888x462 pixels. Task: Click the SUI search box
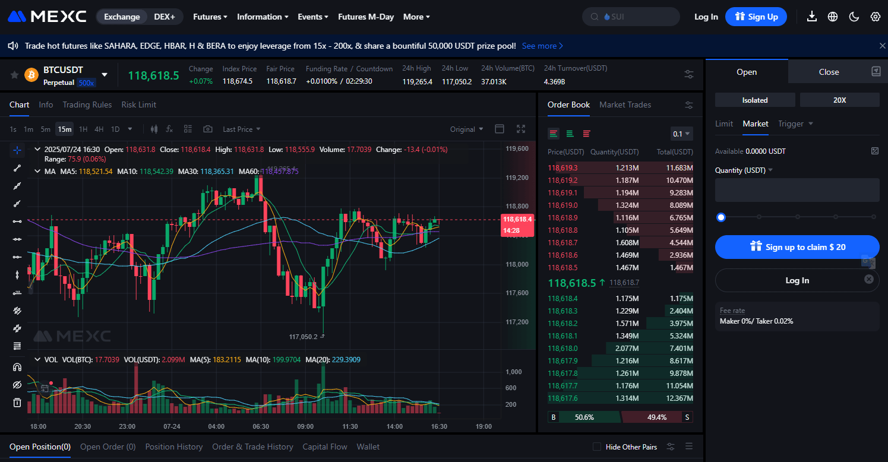631,17
